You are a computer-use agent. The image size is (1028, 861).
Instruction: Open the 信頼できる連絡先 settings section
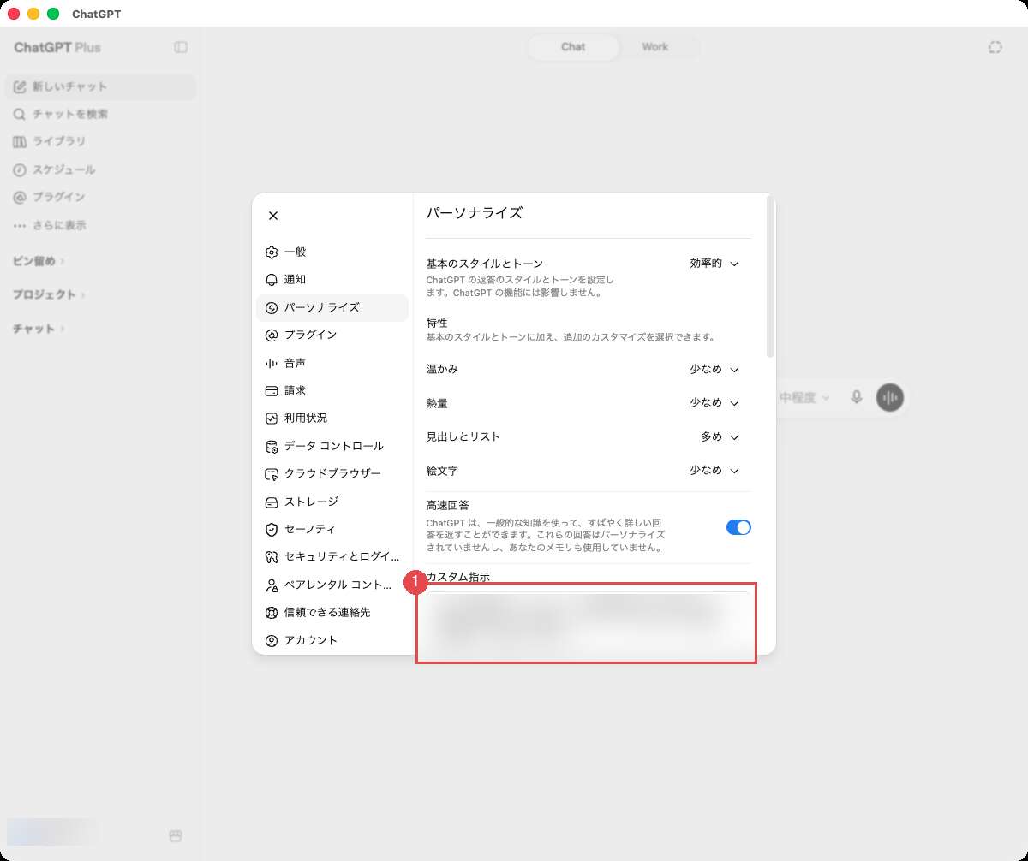coord(332,613)
